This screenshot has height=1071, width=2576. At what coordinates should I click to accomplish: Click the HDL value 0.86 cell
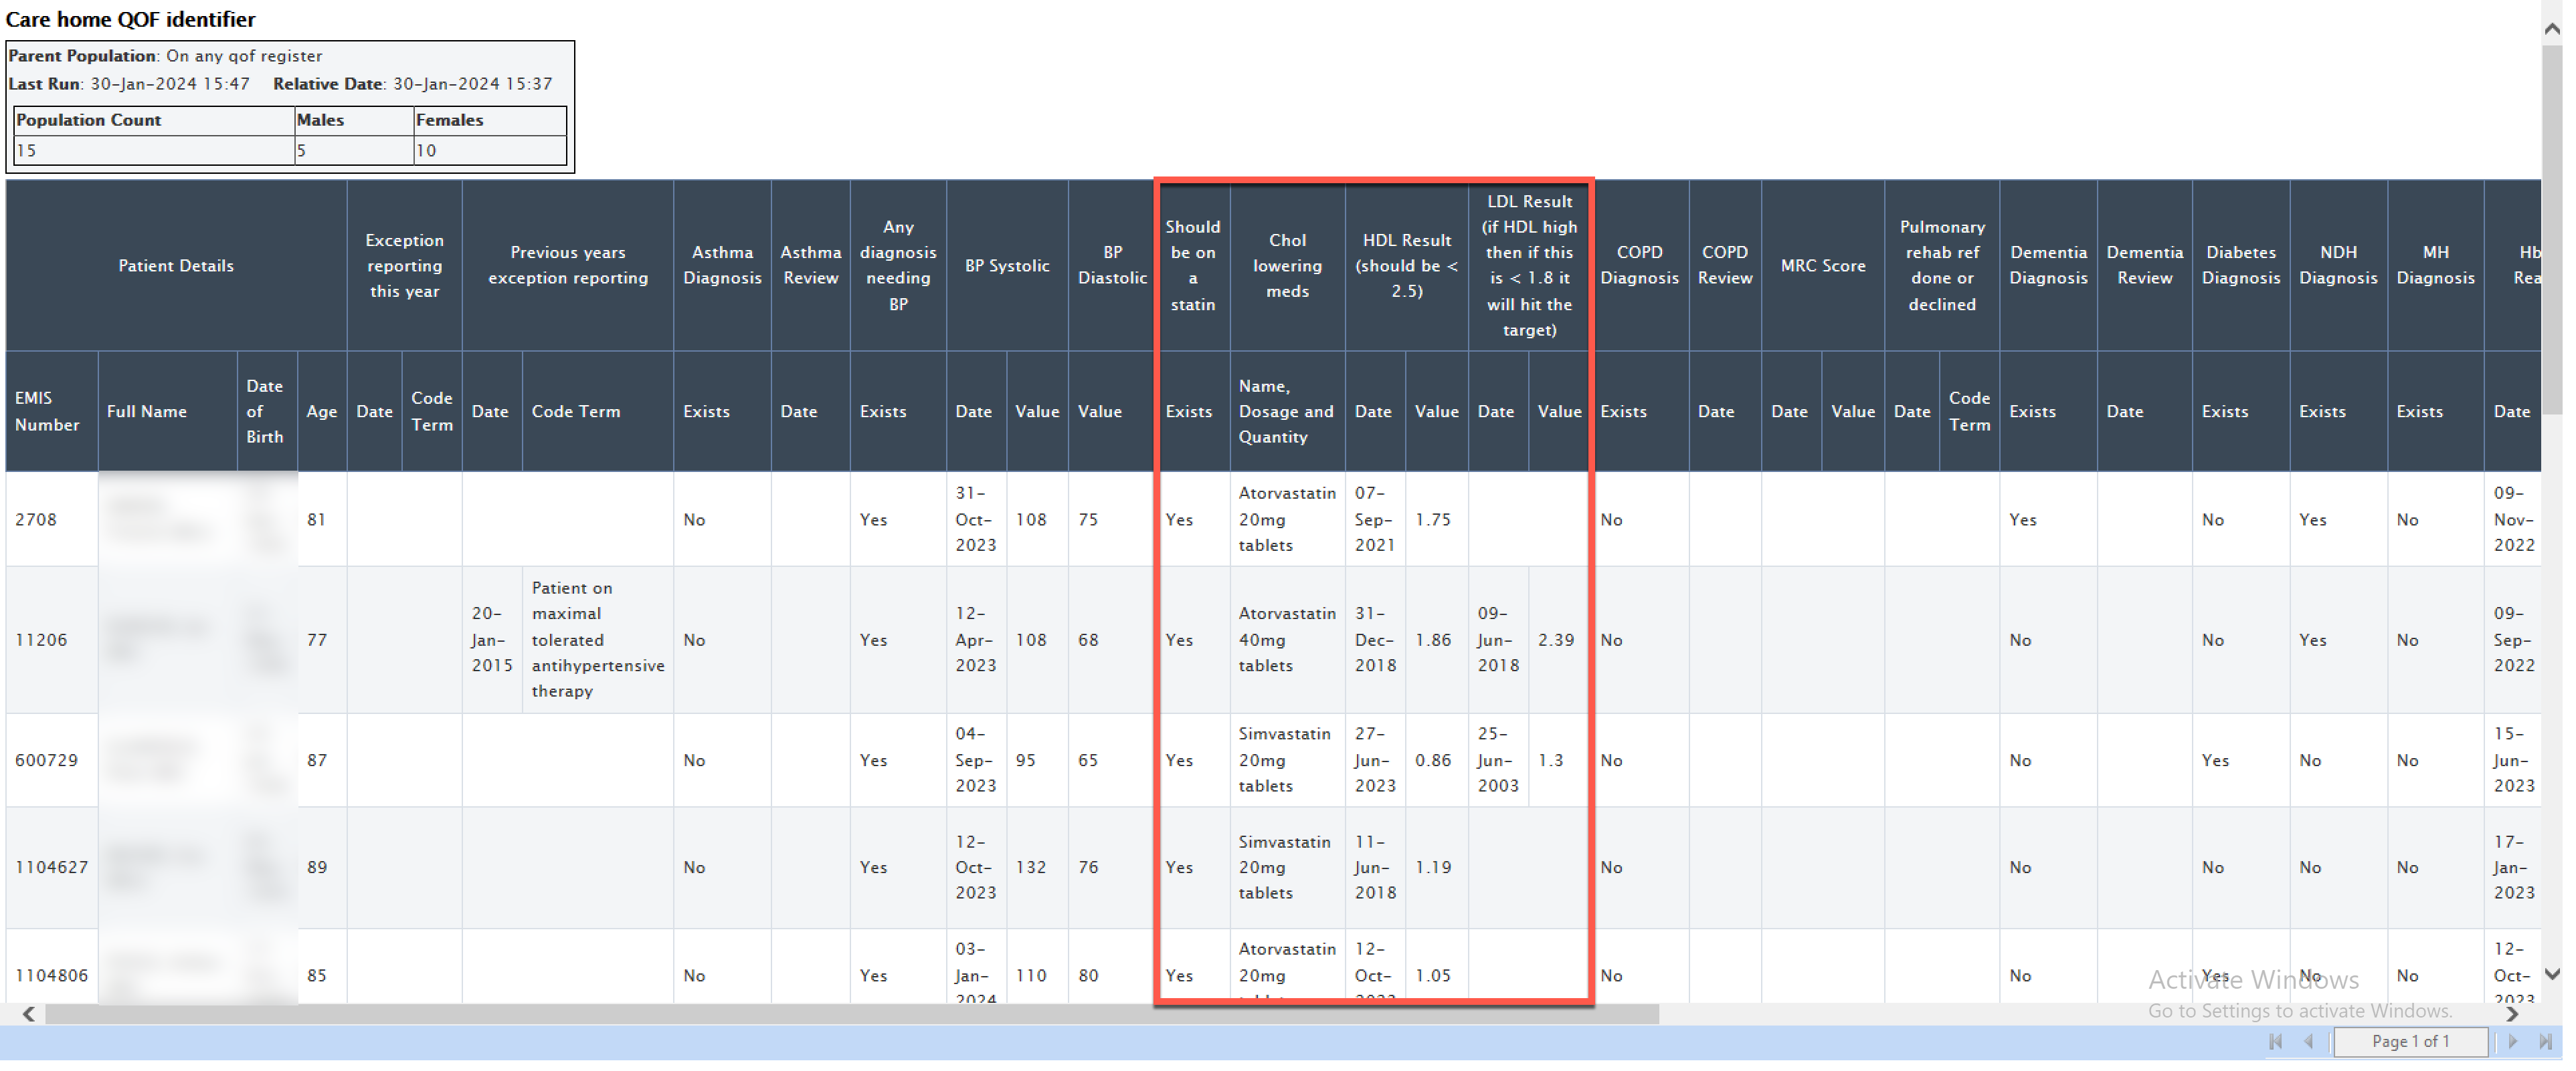pyautogui.click(x=1436, y=760)
